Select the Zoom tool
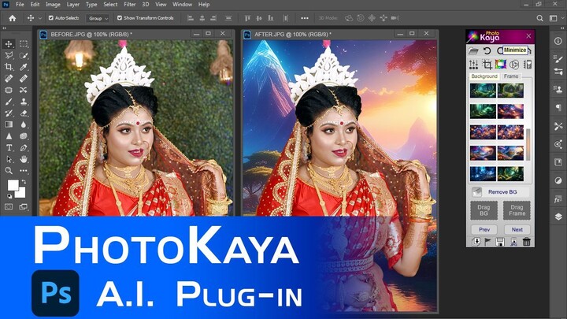The image size is (567, 319). [9, 170]
